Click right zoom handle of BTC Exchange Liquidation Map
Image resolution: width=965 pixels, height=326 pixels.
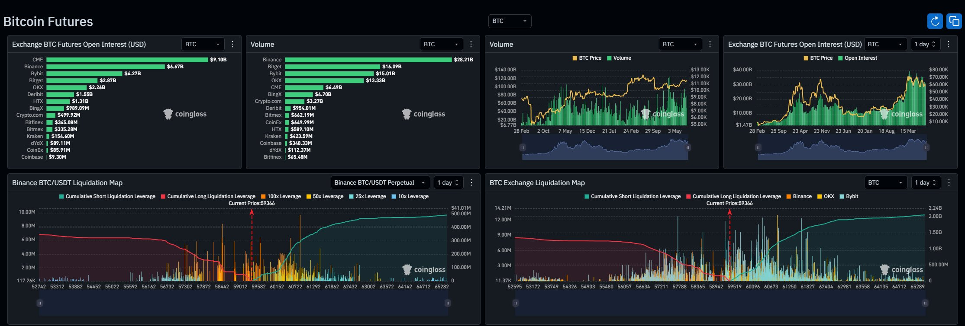point(925,303)
